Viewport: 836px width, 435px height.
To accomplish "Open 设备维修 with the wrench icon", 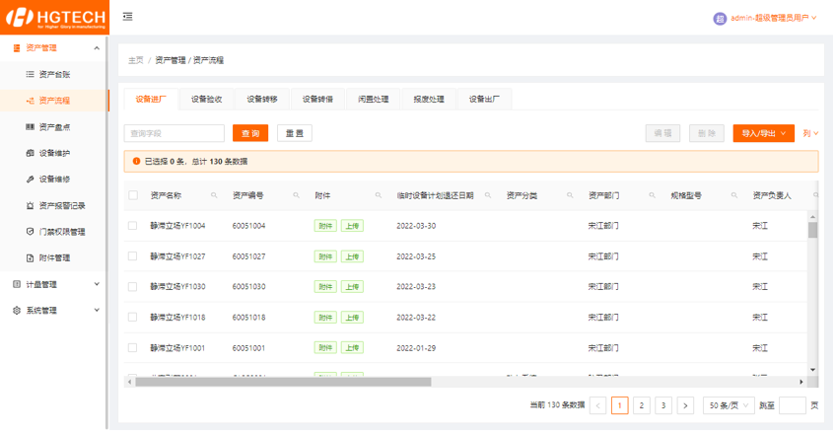I will (x=54, y=180).
